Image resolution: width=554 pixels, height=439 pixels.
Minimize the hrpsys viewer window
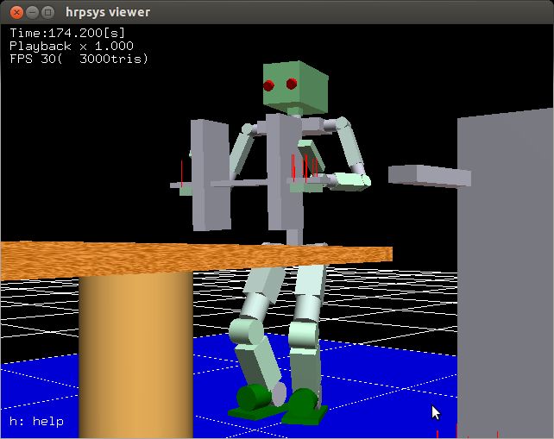tap(31, 12)
